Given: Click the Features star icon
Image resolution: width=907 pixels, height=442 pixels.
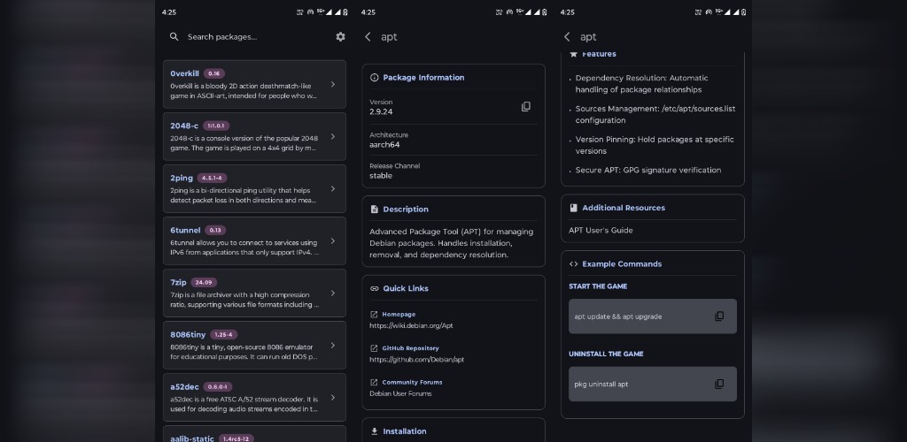Looking at the screenshot, I should (x=573, y=54).
